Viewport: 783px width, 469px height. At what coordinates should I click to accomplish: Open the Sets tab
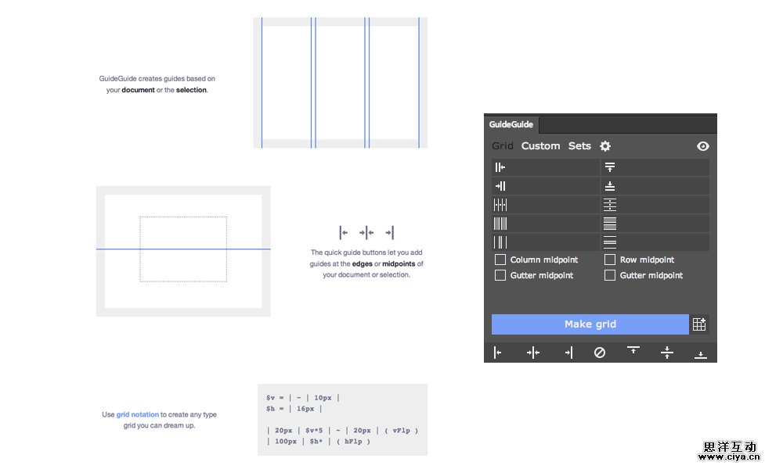(x=579, y=146)
